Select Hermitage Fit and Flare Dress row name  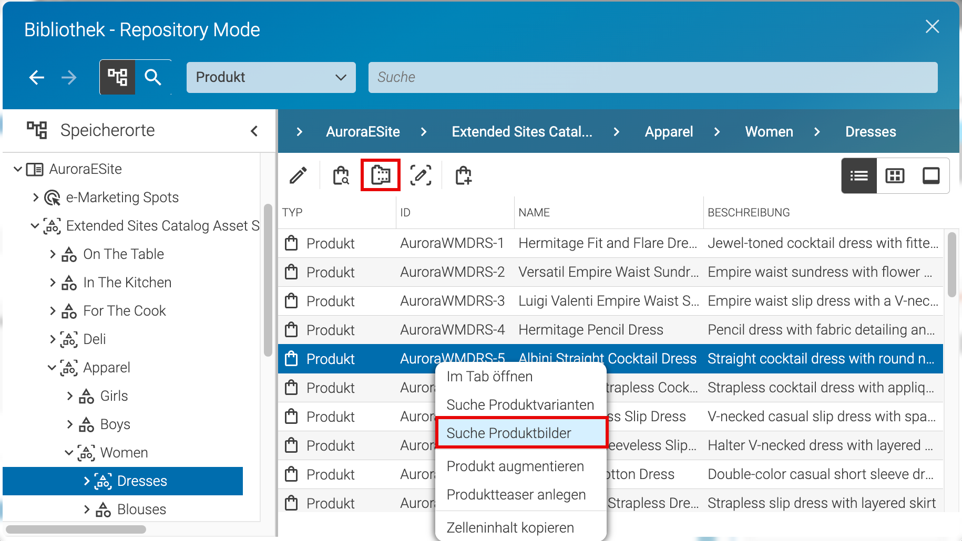pyautogui.click(x=608, y=243)
